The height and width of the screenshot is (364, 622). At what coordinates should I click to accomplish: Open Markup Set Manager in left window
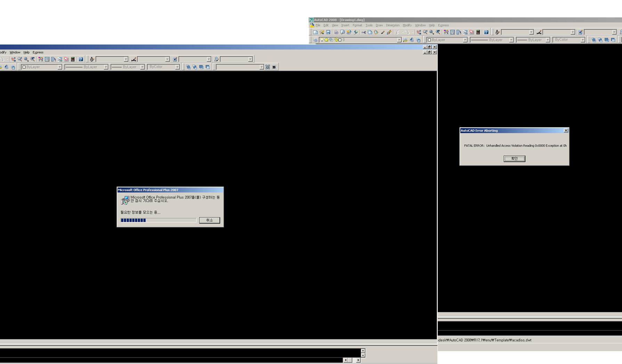pos(66,59)
